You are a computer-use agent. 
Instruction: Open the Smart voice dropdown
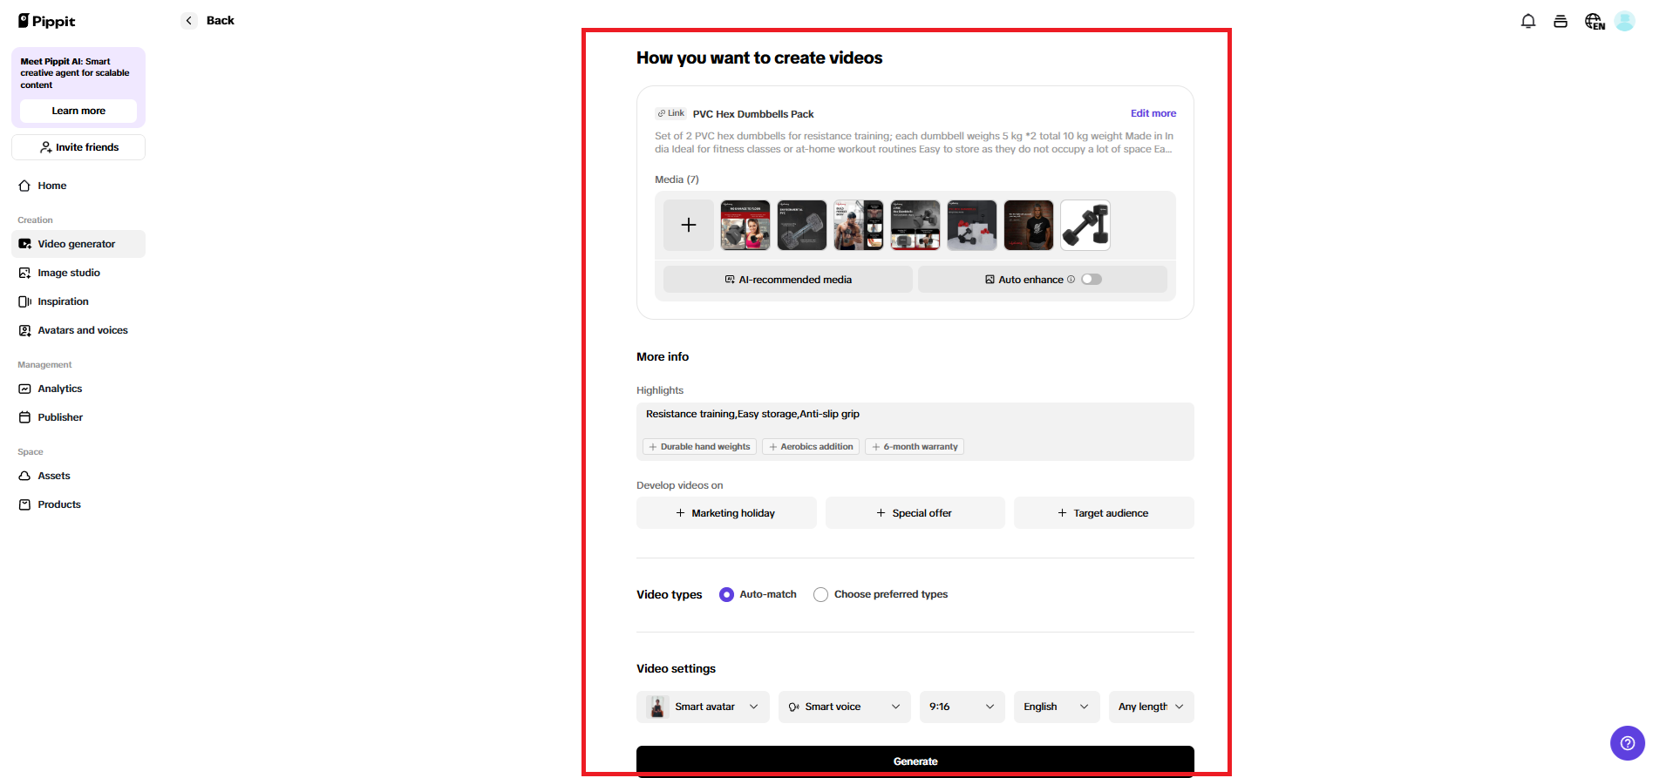coord(845,707)
